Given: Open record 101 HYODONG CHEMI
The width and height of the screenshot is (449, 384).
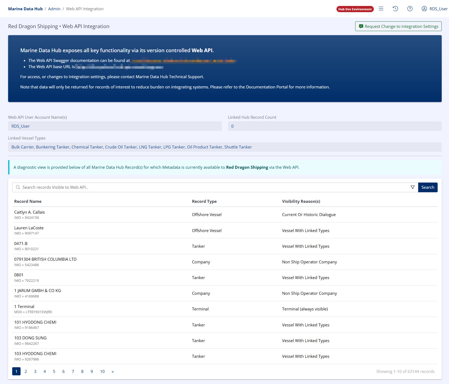Looking at the screenshot, I should pos(35,322).
